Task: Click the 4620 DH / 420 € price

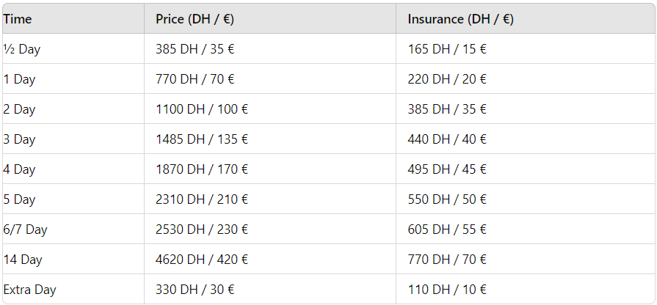Action: (202, 260)
